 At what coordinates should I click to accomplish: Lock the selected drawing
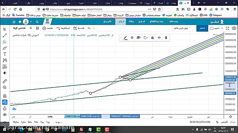(152, 38)
